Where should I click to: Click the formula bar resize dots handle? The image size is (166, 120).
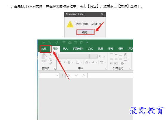(x=63, y=75)
